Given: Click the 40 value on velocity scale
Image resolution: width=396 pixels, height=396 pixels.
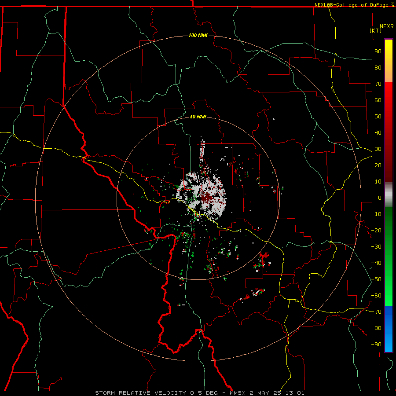Looking at the screenshot, I should point(378,133).
